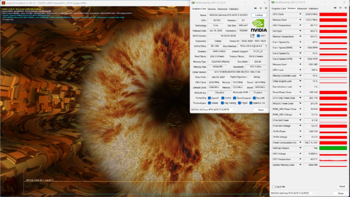Screen dimensions: 350x197
Task: Toggle the CUDA checkbox
Action: [223, 98]
